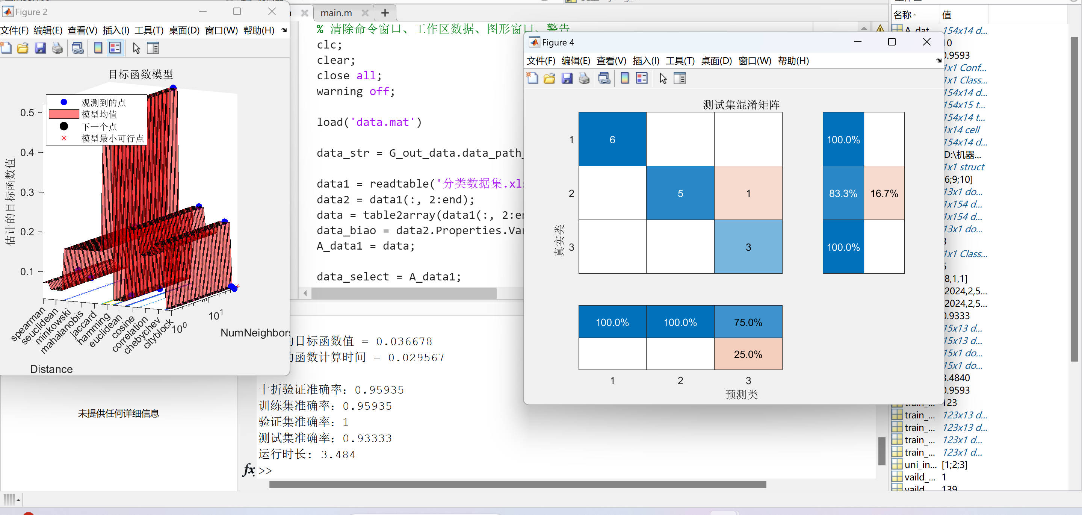Expand Figure 4 menu bar dock arrow
The width and height of the screenshot is (1082, 515).
tap(938, 61)
